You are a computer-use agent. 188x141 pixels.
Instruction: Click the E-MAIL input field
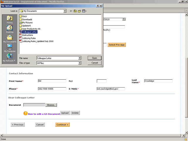tap(111, 89)
